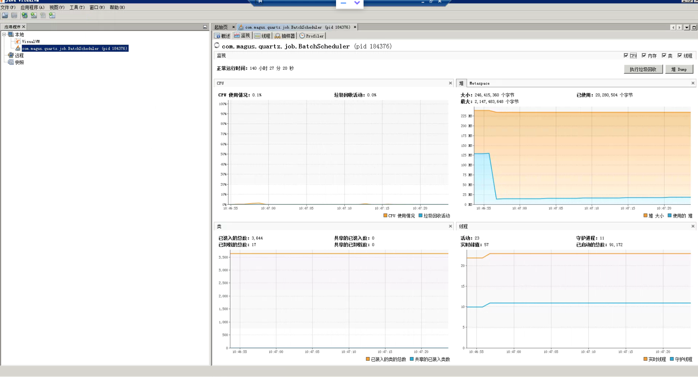This screenshot has height=377, width=698.
Task: Open the 窗口(W) menu
Action: [97, 8]
